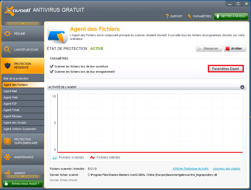Open Paramètres Expert
This screenshot has width=251, height=190.
225,68
